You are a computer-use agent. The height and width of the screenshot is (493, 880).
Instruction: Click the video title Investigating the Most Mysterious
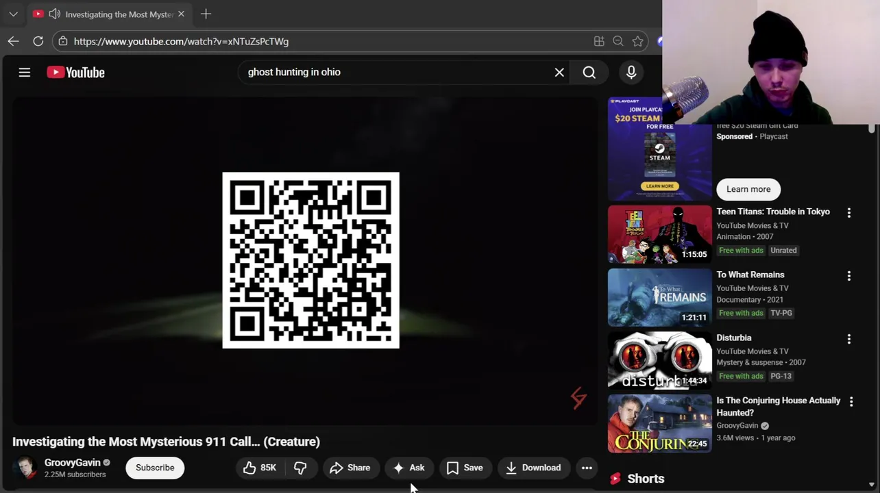[x=166, y=442]
